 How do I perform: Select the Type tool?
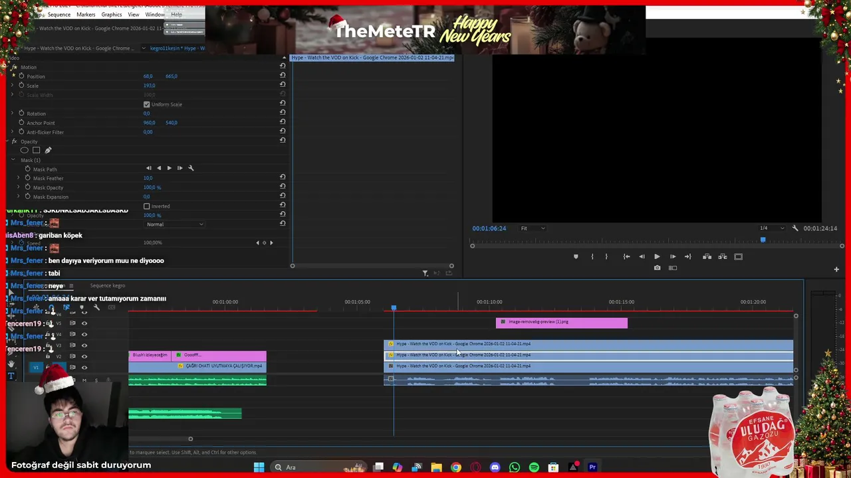[x=11, y=376]
